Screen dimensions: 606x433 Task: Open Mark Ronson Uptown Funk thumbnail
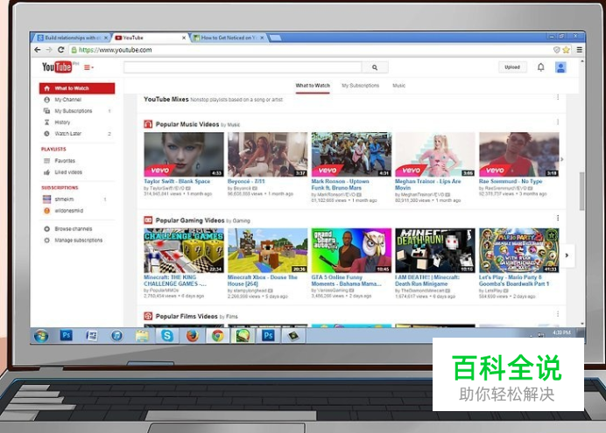click(351, 154)
